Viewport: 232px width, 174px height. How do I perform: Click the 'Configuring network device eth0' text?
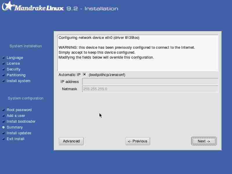click(99, 38)
